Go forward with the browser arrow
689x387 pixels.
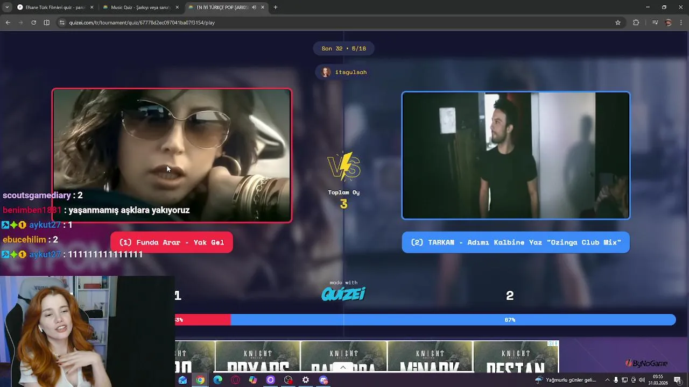pos(21,23)
